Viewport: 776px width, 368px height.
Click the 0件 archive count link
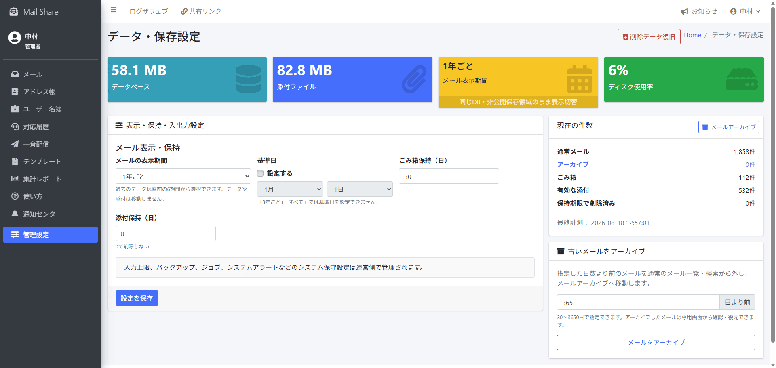(750, 164)
